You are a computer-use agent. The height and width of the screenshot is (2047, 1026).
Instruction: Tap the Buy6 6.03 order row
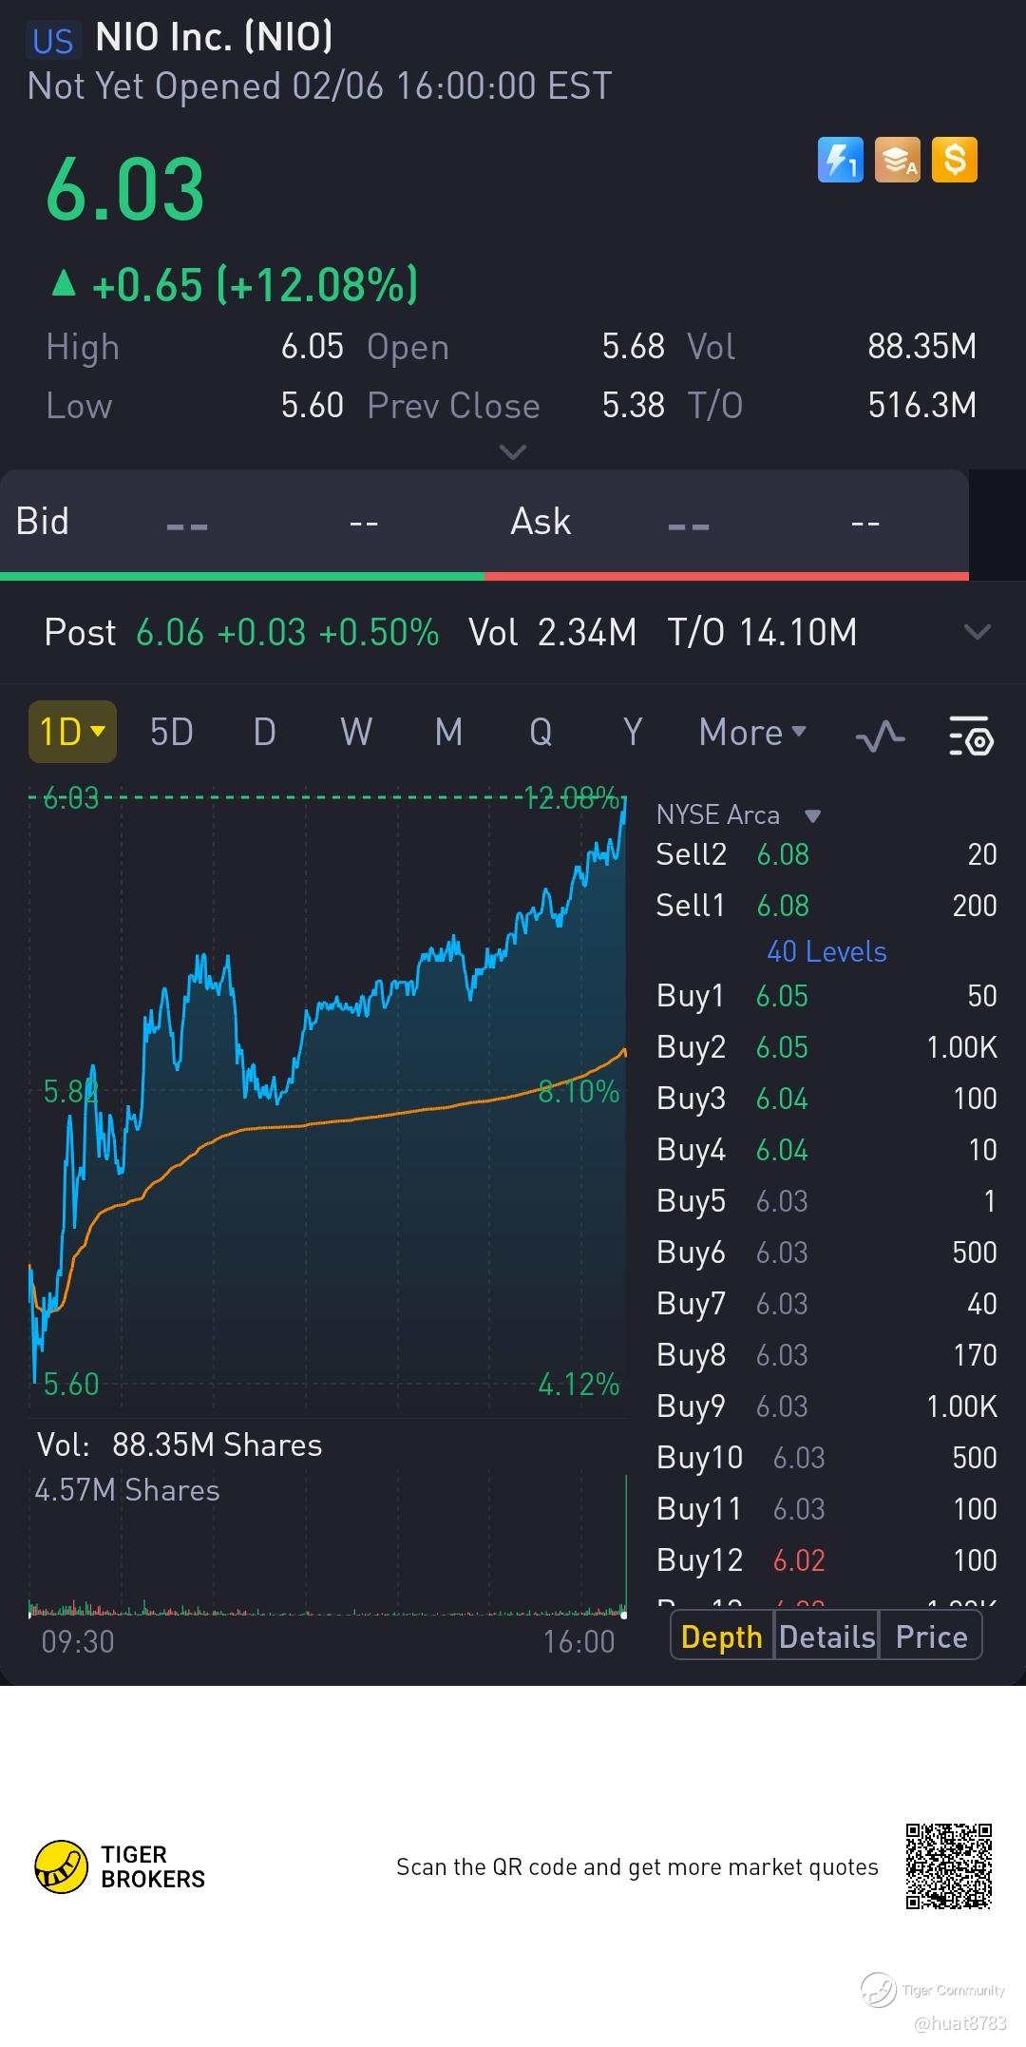[x=826, y=1252]
